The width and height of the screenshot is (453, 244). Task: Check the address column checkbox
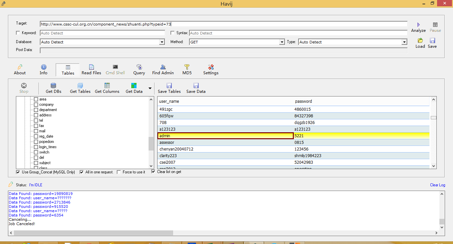point(36,115)
